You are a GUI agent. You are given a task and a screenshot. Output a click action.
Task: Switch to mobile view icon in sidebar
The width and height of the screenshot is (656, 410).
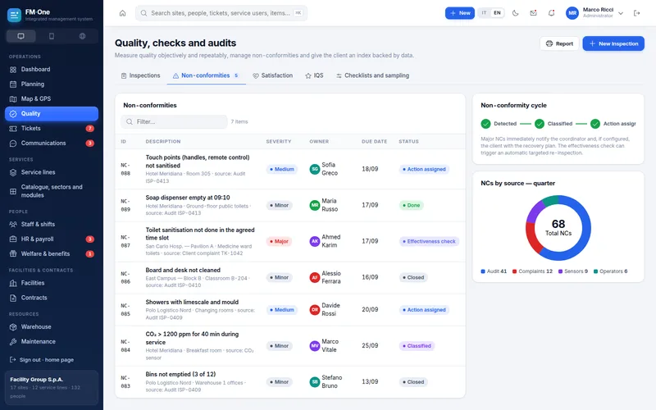(x=52, y=36)
